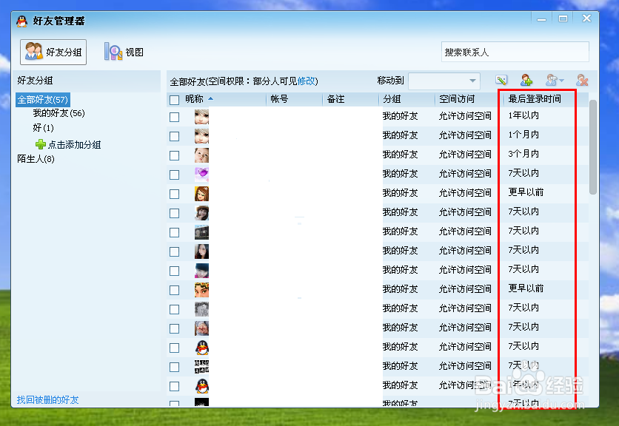Tick checkbox beside the grayscale photo avatar
The width and height of the screenshot is (619, 426).
point(174,310)
